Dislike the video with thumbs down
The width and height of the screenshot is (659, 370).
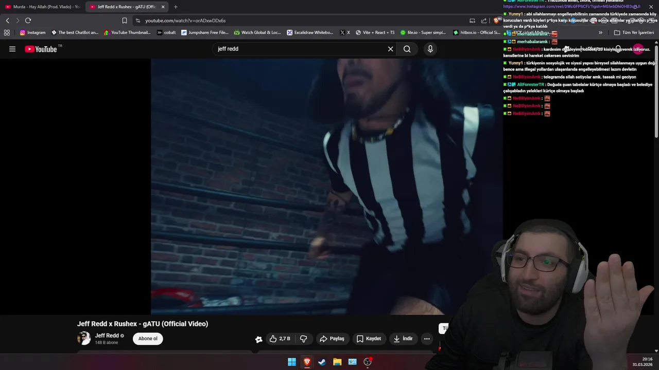(x=304, y=339)
